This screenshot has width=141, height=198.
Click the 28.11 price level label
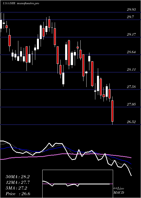[x=131, y=69]
